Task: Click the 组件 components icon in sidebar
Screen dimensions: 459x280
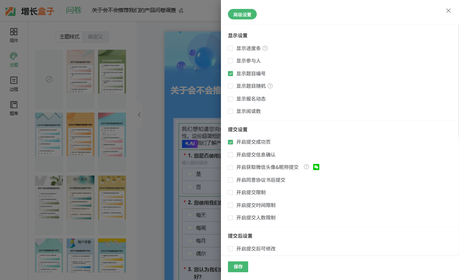Action: 14,32
